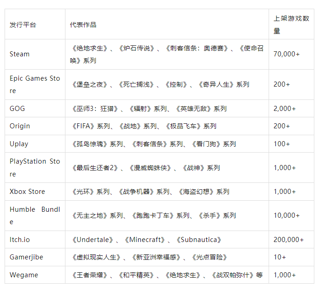Select the Uplay platform cell

coord(35,144)
